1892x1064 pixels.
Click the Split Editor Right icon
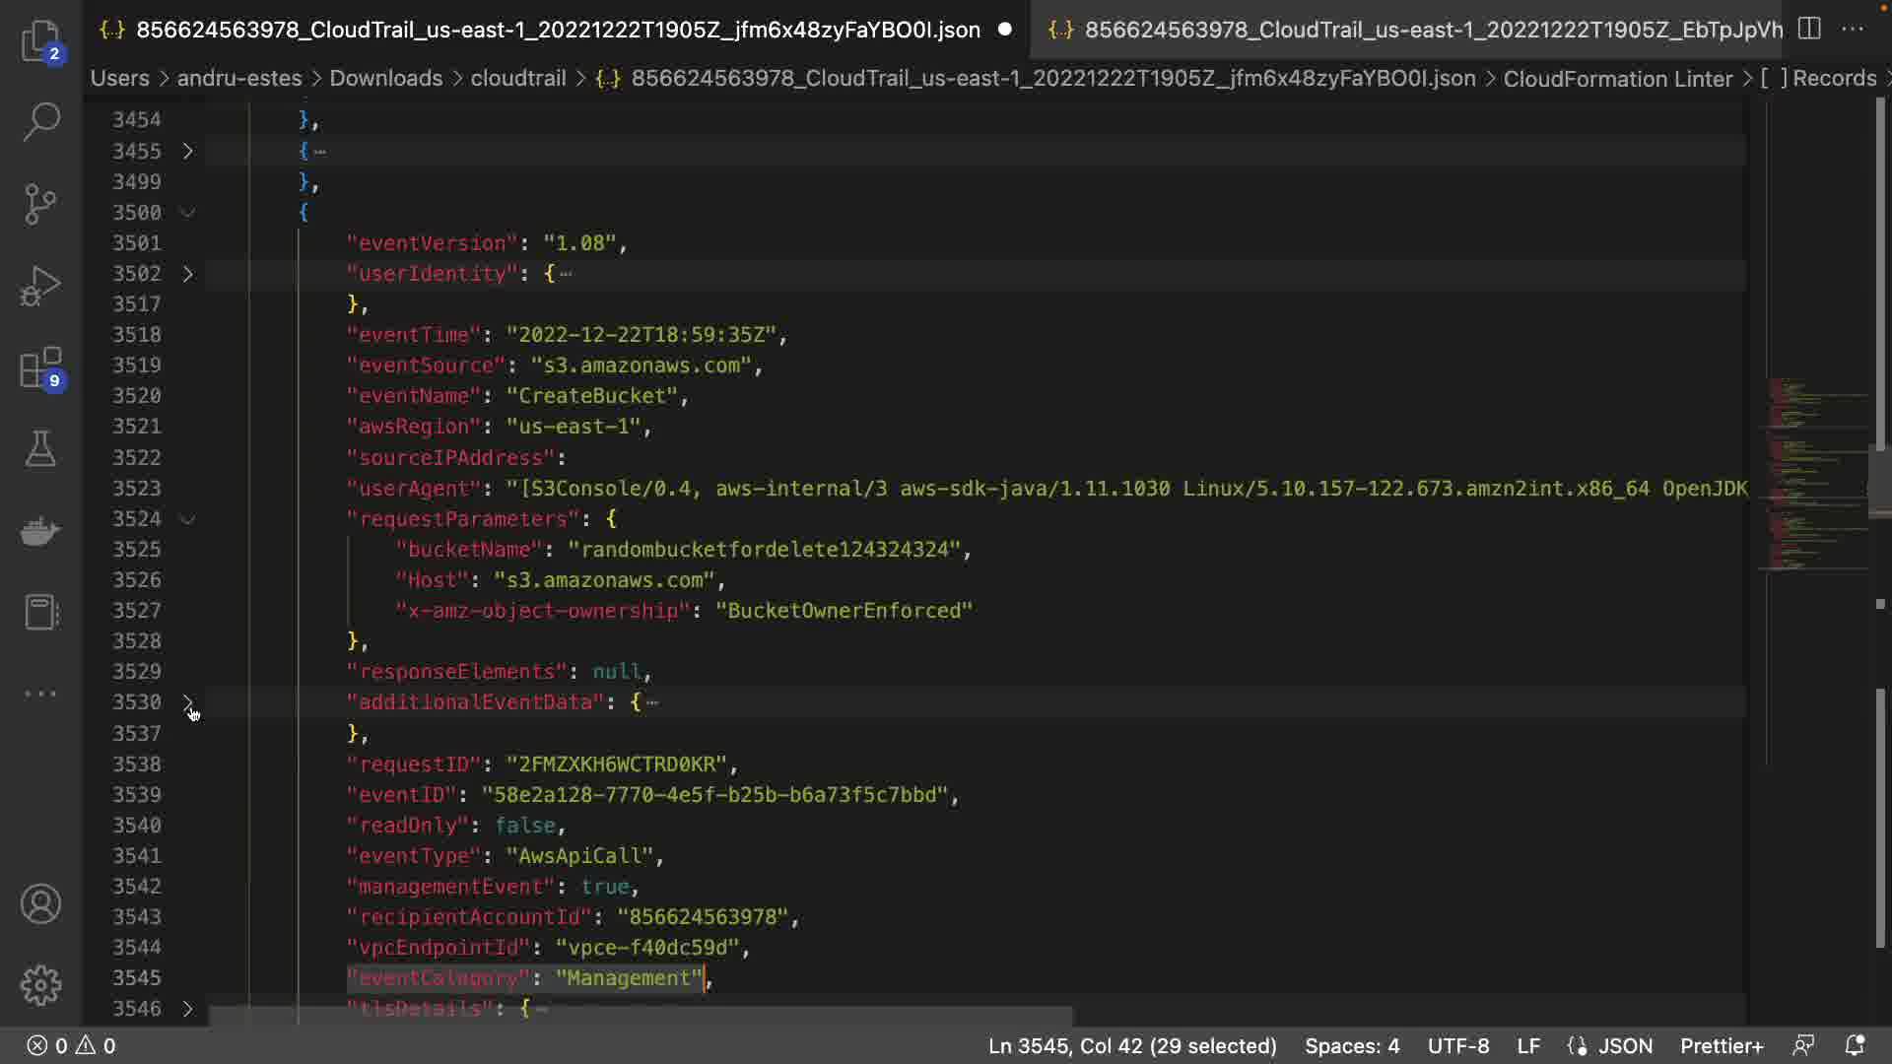(1809, 29)
